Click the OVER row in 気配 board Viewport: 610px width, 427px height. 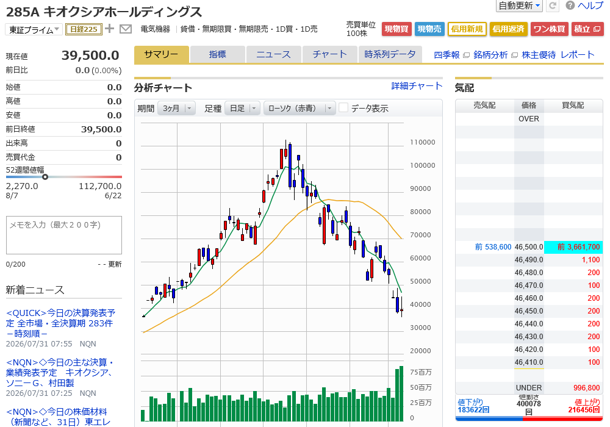[x=529, y=119]
